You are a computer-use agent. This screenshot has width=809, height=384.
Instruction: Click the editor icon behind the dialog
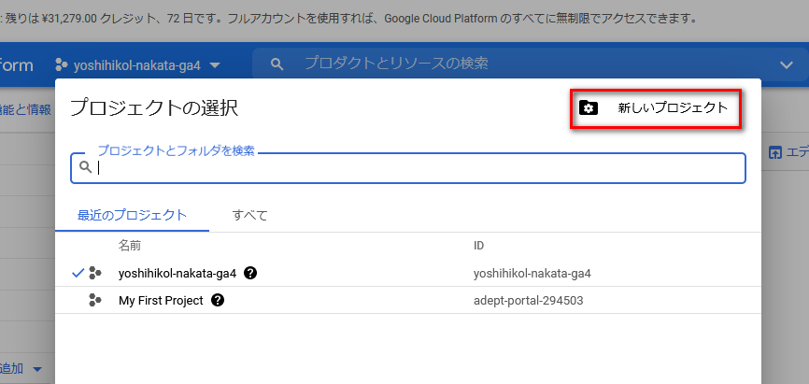(x=774, y=152)
